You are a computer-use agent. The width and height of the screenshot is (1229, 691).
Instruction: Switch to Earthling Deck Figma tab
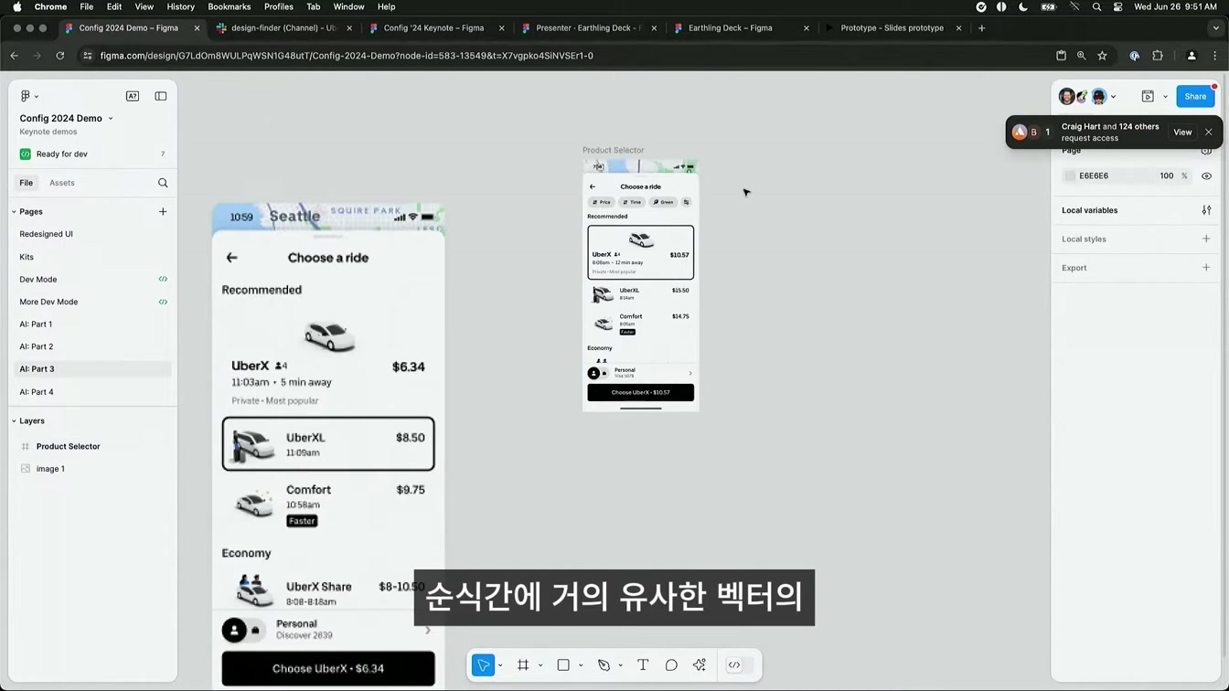point(730,28)
